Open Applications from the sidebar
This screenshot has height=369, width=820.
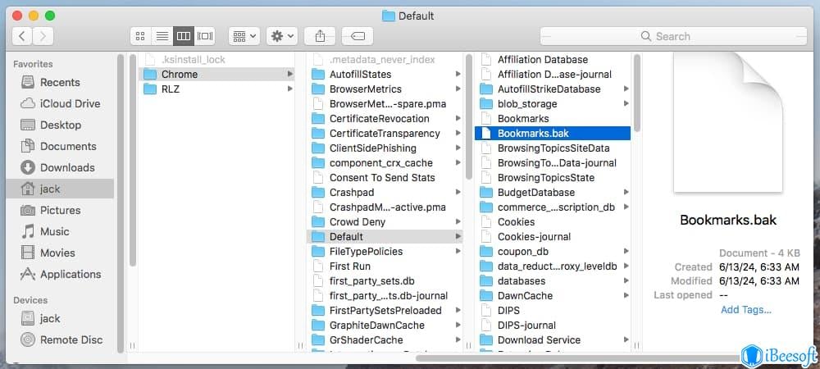71,274
